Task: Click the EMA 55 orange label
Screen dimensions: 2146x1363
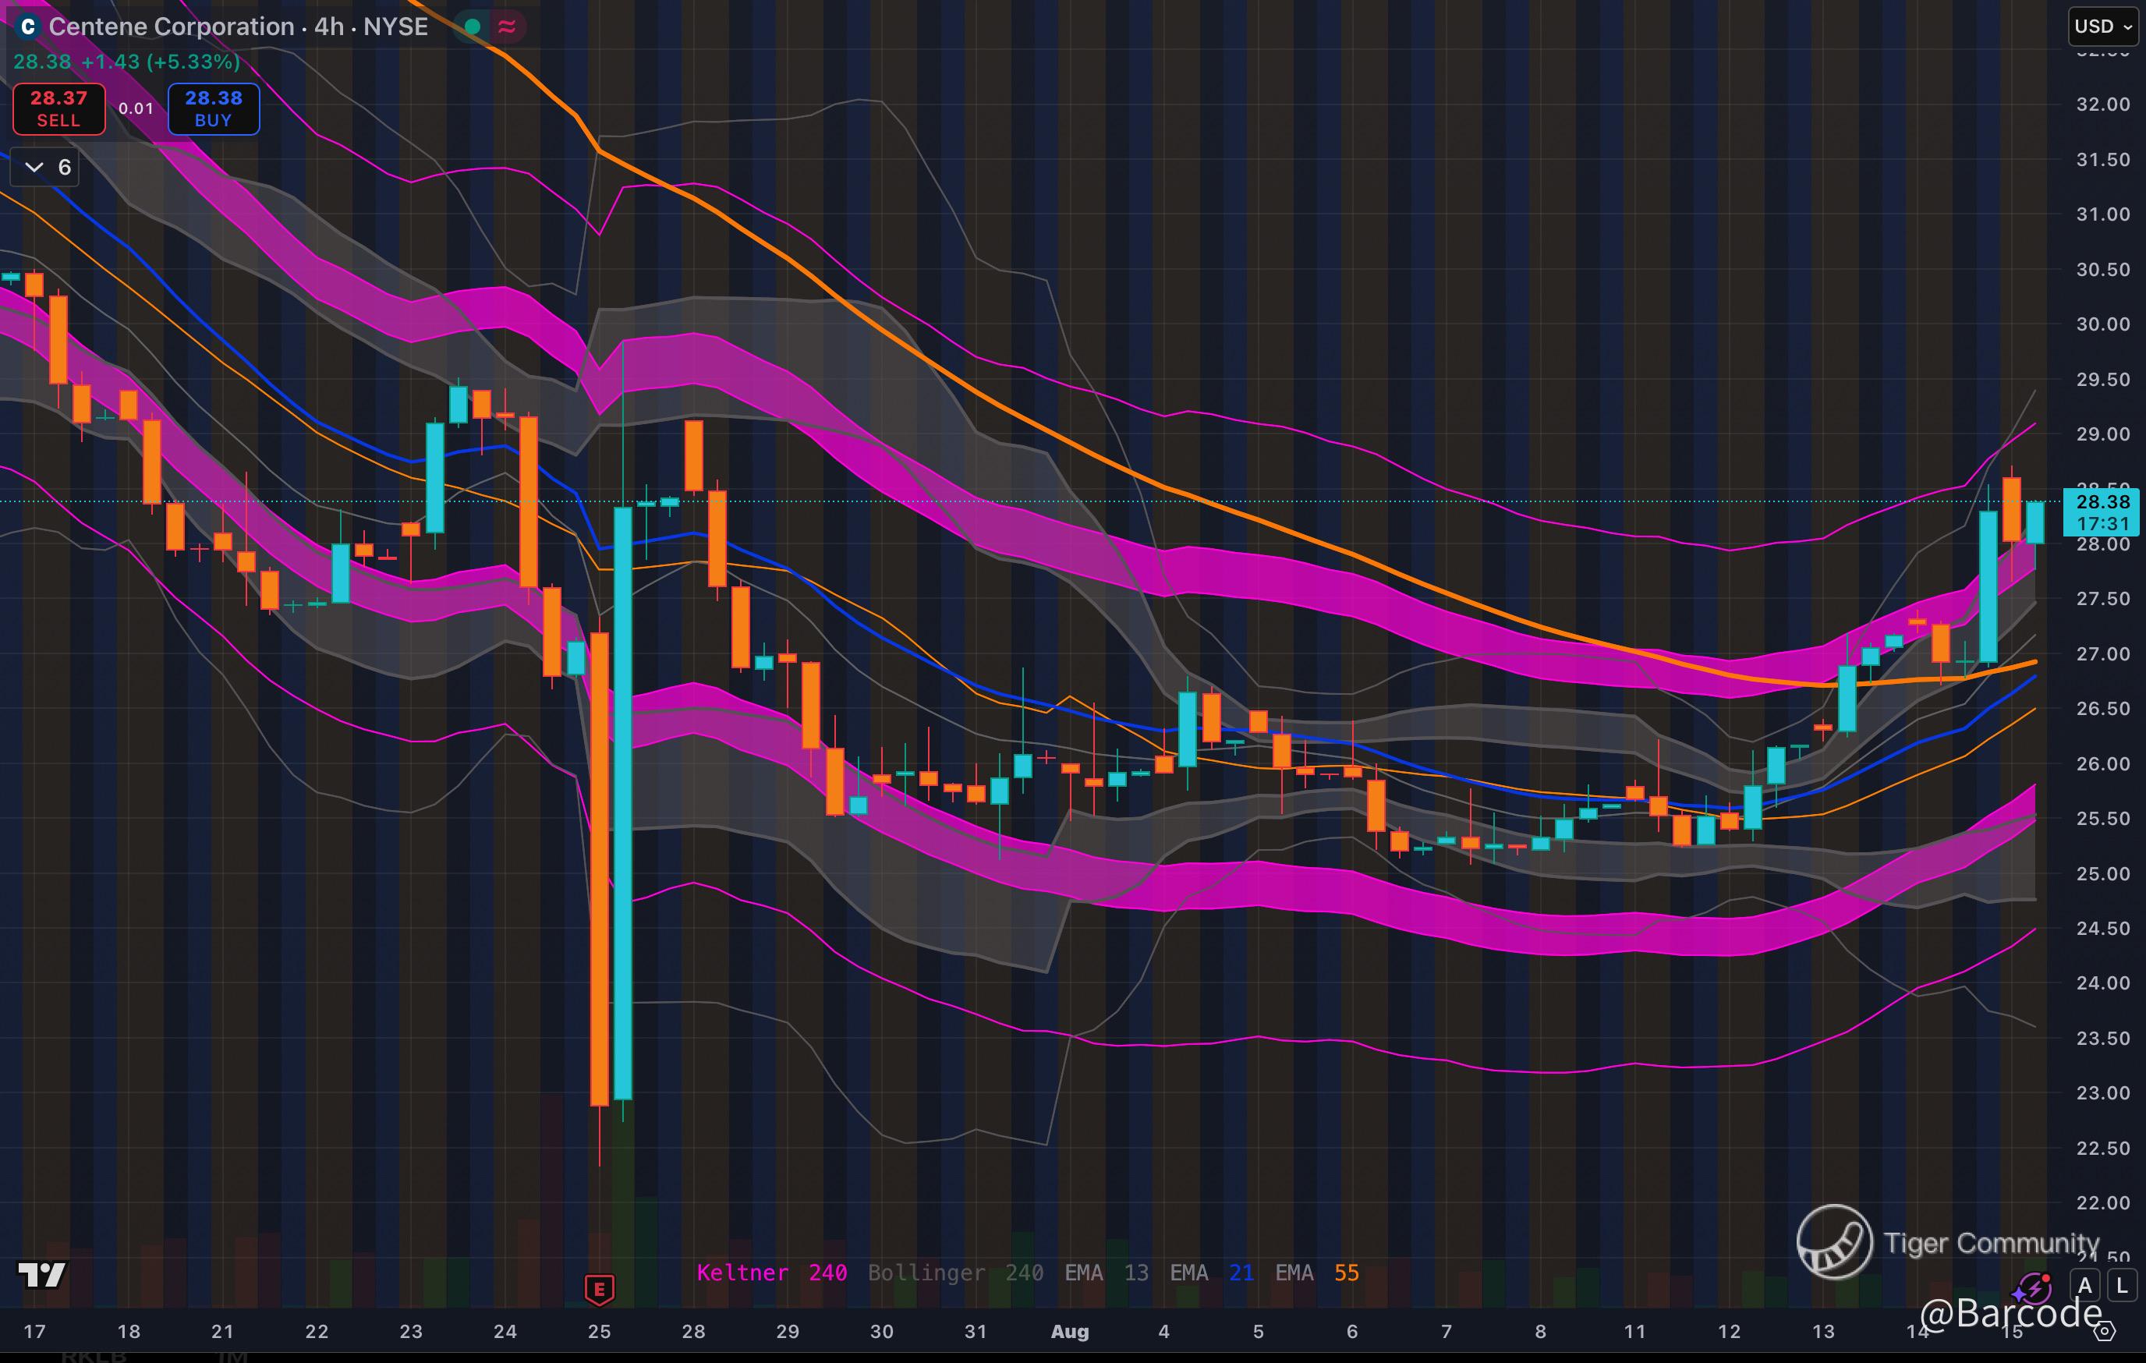Action: click(x=1316, y=1273)
